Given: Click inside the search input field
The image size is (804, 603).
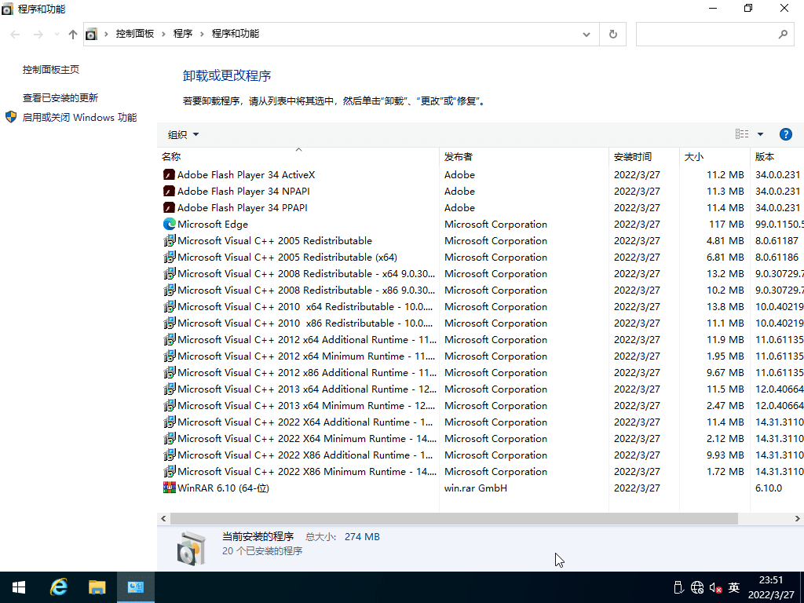Looking at the screenshot, I should click(x=707, y=34).
